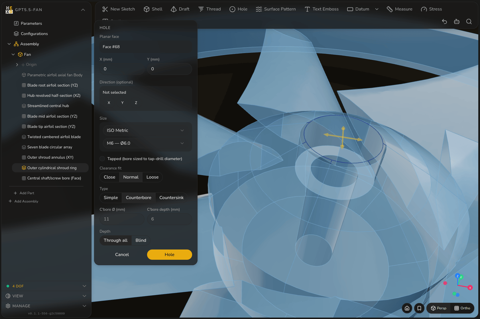This screenshot has height=319, width=480.
Task: Select Seven blade circular array feature
Action: click(50, 147)
